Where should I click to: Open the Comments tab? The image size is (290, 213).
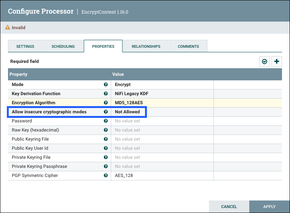188,46
